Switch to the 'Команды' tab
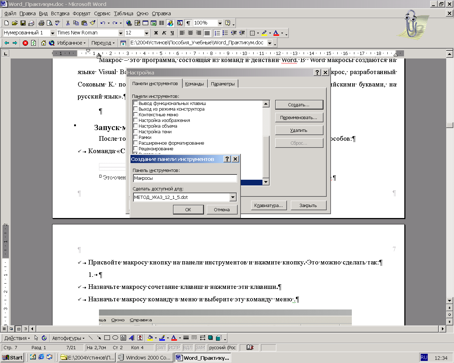Image resolution: width=454 pixels, height=363 pixels. coord(194,84)
